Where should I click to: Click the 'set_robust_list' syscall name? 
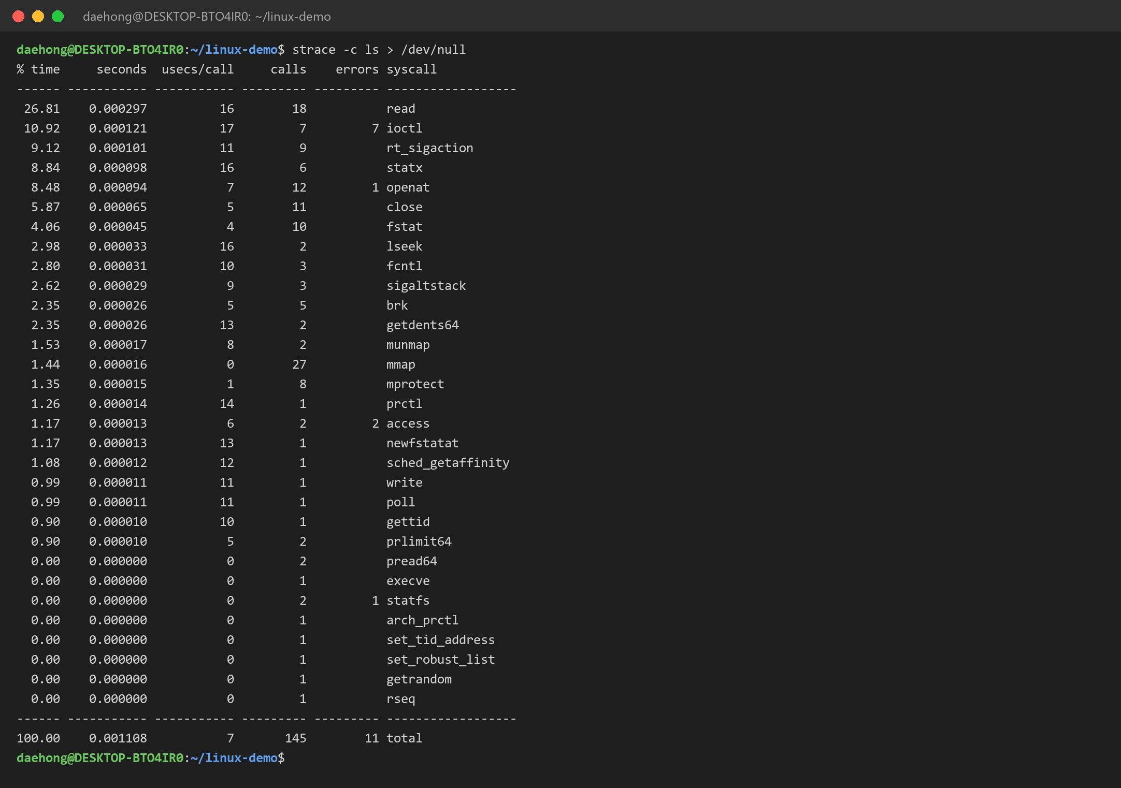point(441,660)
